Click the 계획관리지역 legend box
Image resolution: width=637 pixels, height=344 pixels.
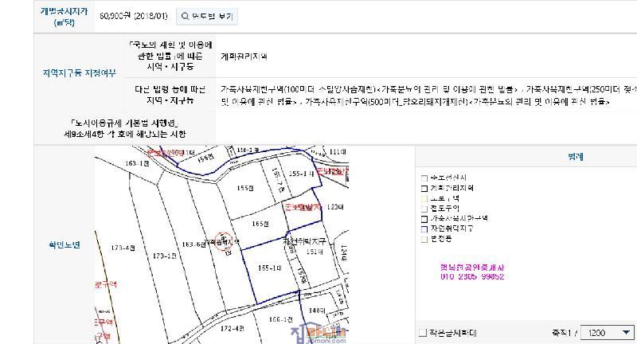[x=424, y=188]
